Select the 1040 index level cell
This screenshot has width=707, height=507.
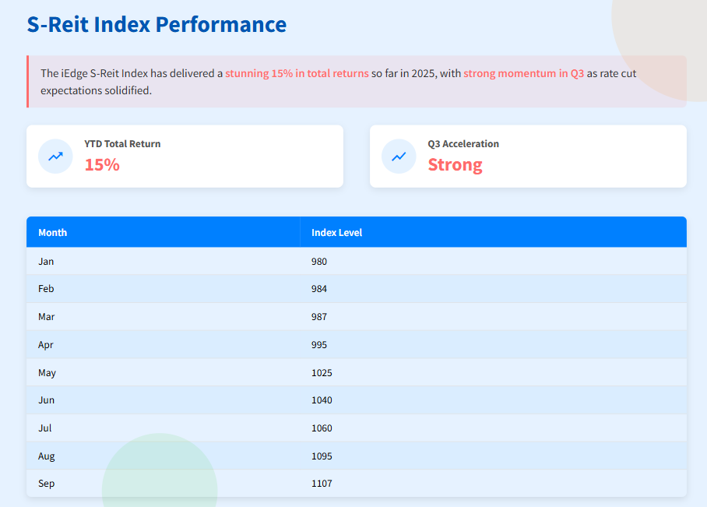click(x=494, y=400)
